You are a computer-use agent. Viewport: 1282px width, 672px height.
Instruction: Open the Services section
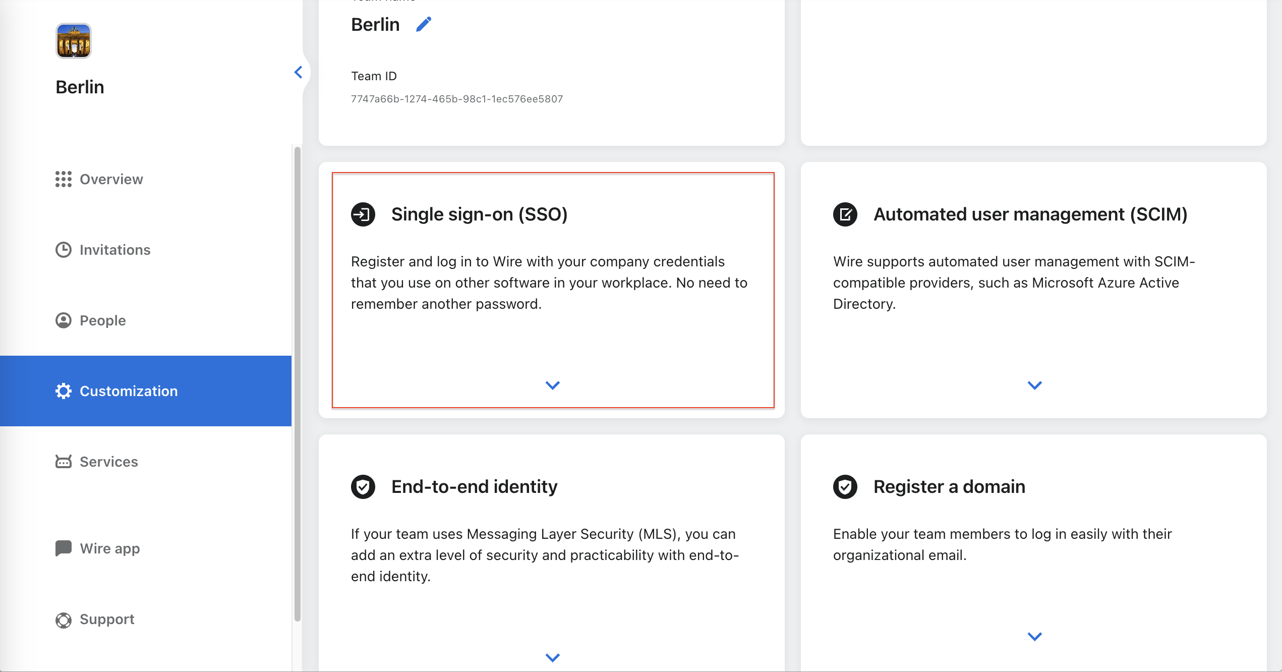click(x=146, y=462)
